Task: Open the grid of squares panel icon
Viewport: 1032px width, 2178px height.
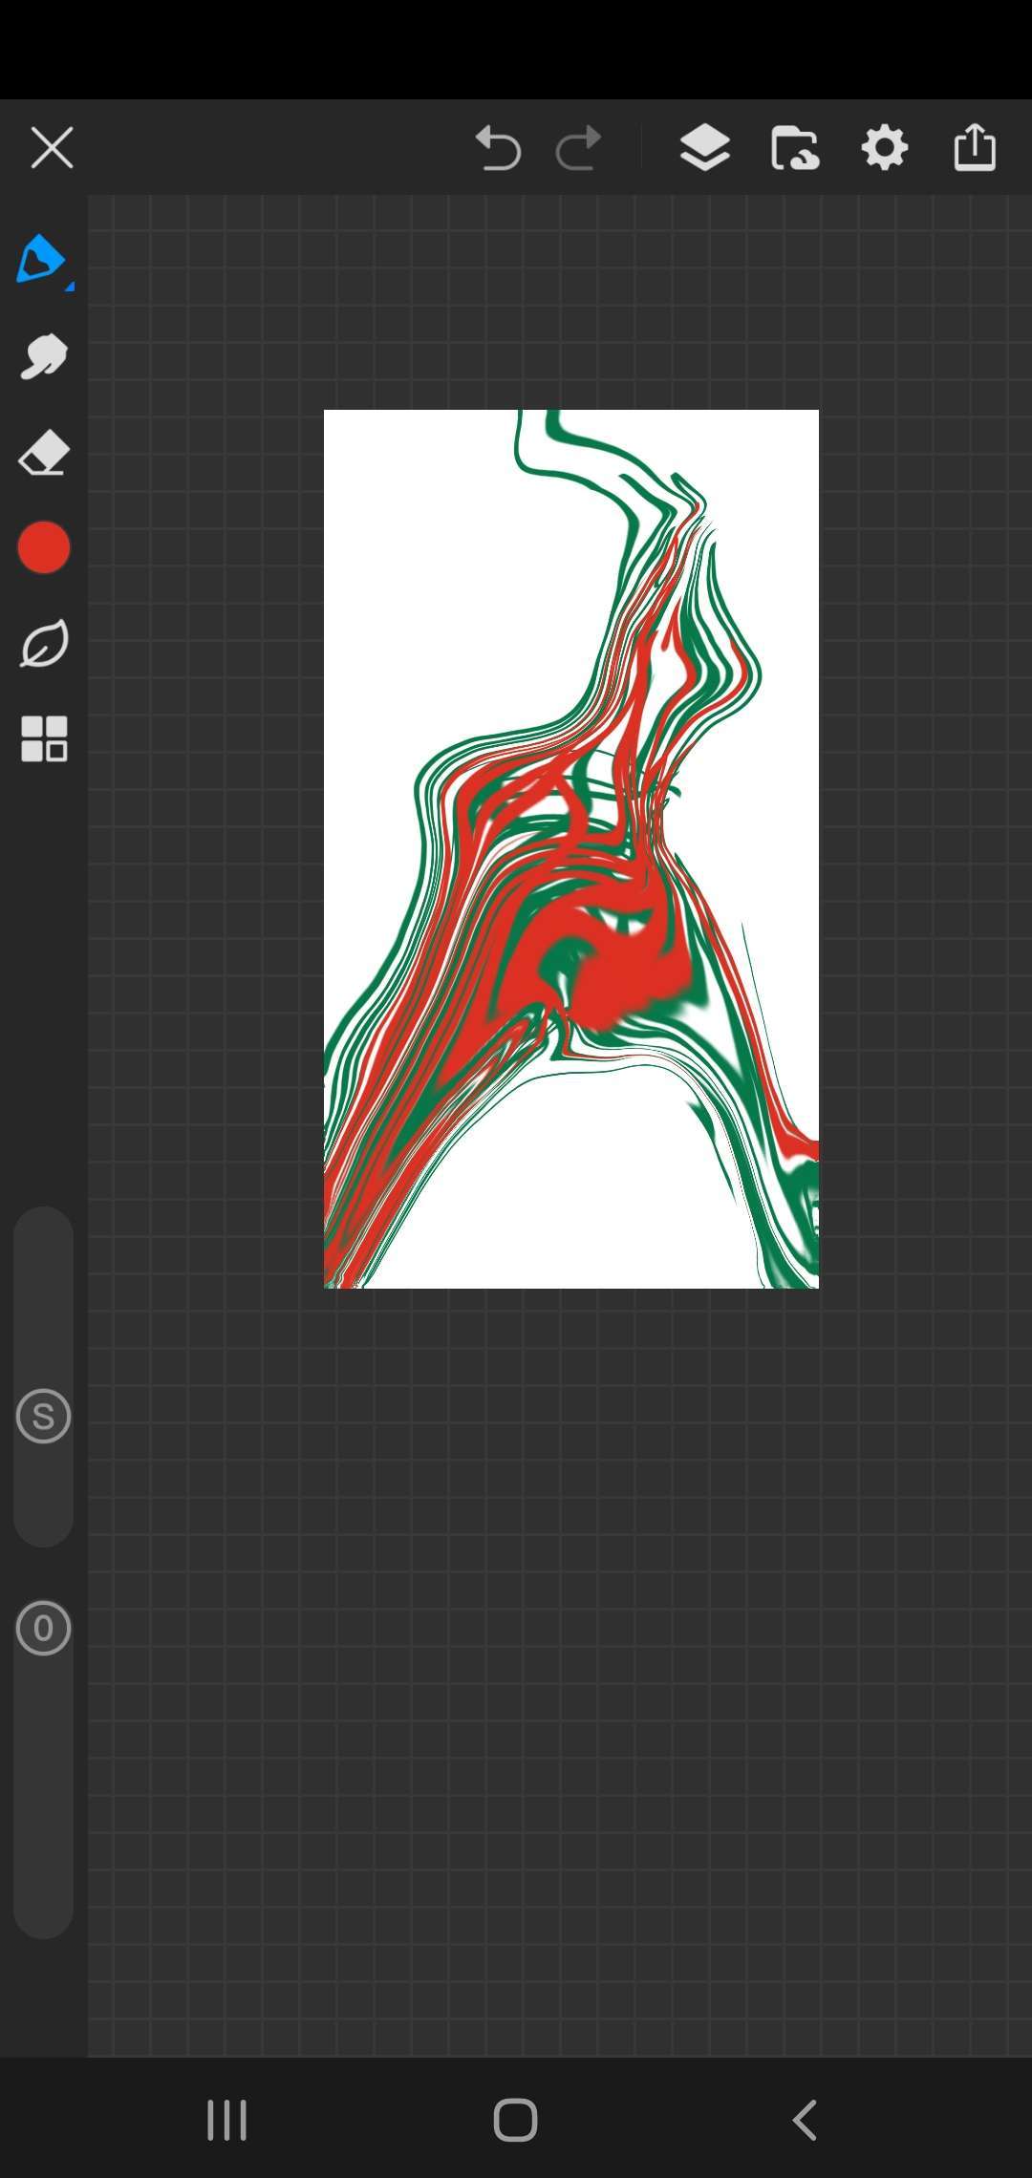Action: pos(44,738)
